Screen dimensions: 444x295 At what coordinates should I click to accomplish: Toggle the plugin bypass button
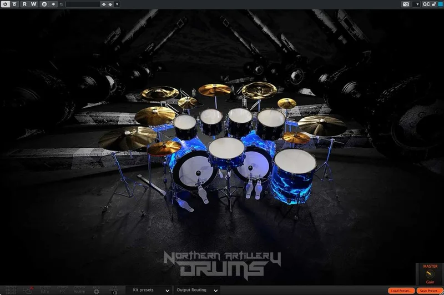click(14, 4)
